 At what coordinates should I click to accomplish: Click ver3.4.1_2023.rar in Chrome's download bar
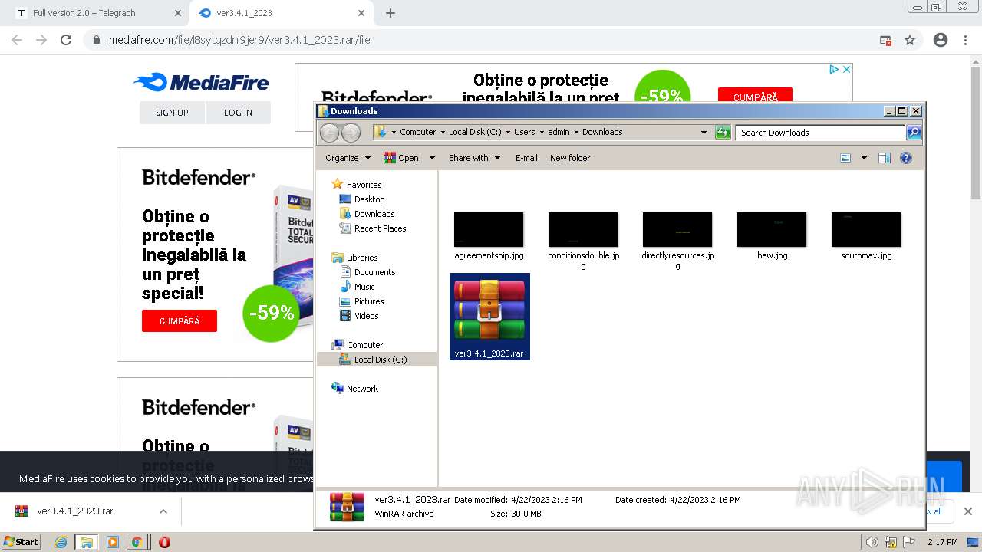(74, 511)
